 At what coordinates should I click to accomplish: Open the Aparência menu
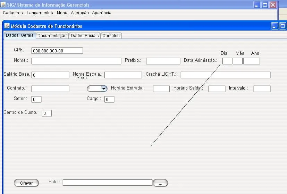[x=102, y=13]
